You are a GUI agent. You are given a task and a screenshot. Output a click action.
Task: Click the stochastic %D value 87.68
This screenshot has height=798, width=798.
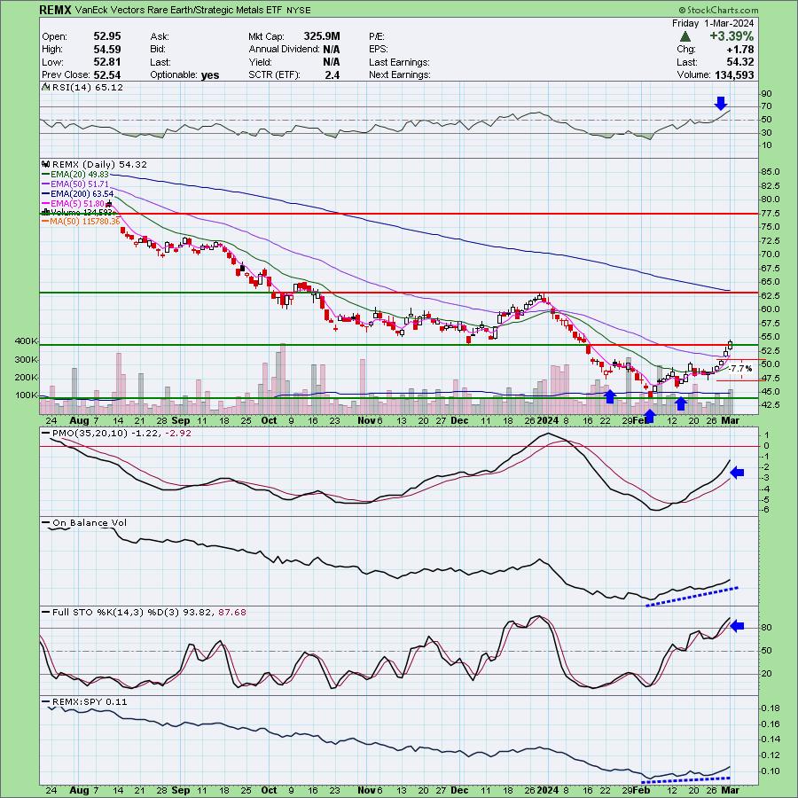point(232,612)
